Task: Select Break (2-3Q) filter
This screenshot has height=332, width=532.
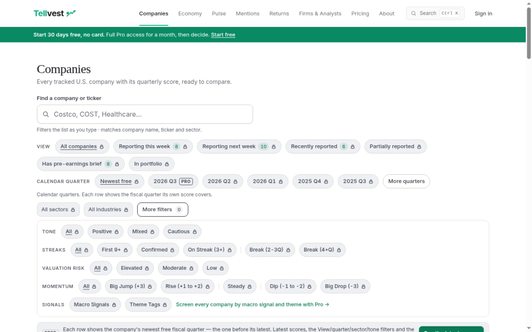Action: click(x=270, y=250)
